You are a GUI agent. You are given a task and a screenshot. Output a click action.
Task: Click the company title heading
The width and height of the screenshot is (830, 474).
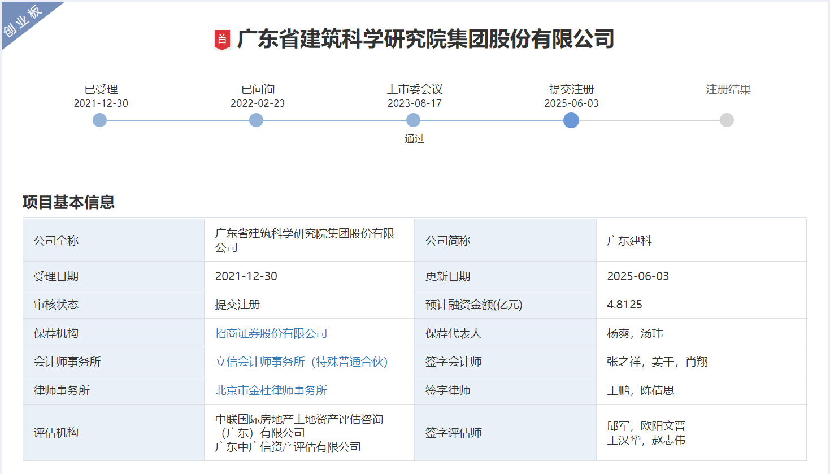(425, 39)
